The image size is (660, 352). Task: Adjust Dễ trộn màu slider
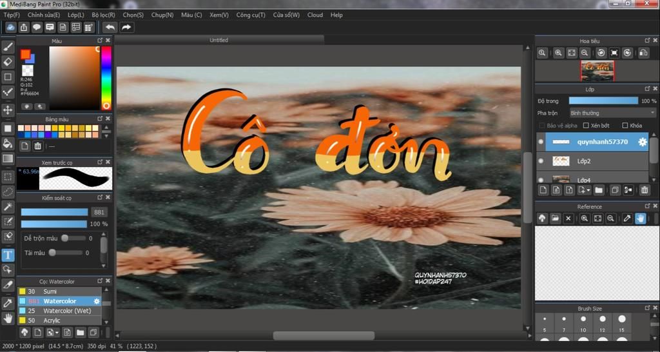pos(73,239)
